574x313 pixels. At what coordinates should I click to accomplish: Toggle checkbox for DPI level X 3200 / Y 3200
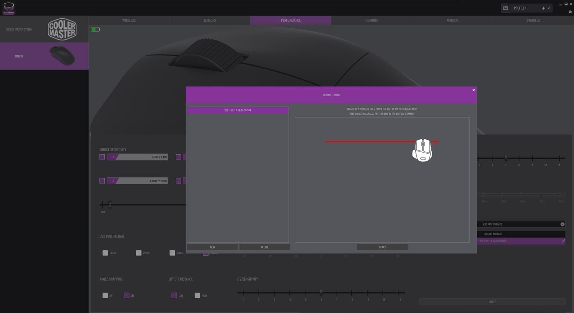click(x=102, y=181)
